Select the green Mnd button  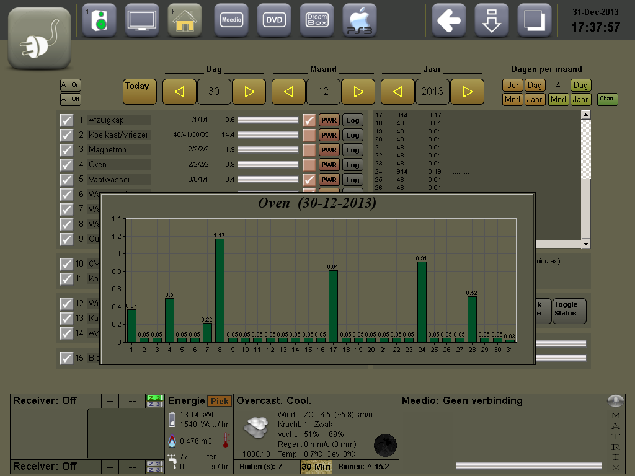(559, 99)
